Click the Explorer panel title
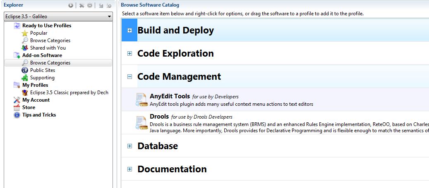 [x=13, y=5]
